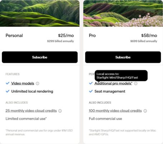Click checkmark beside Unlimited local rendering
The image size is (163, 144).
pyautogui.click(x=8, y=91)
